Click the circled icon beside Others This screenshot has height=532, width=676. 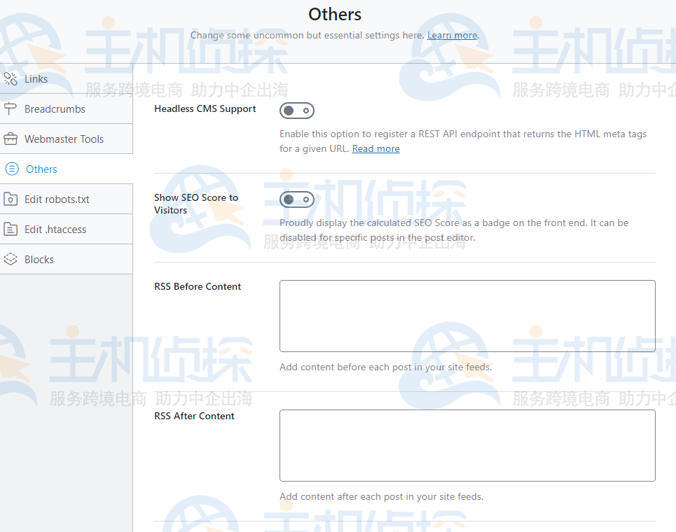[x=11, y=169]
